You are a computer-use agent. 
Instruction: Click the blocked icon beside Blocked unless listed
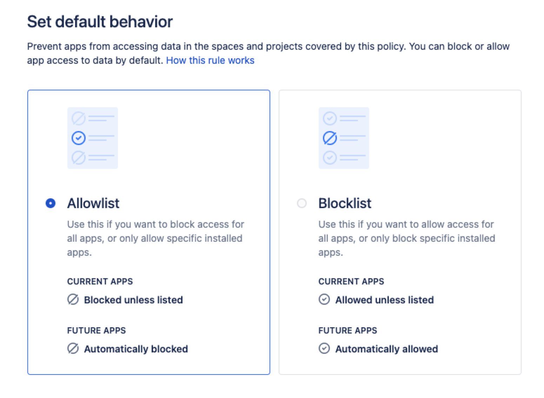pos(73,300)
